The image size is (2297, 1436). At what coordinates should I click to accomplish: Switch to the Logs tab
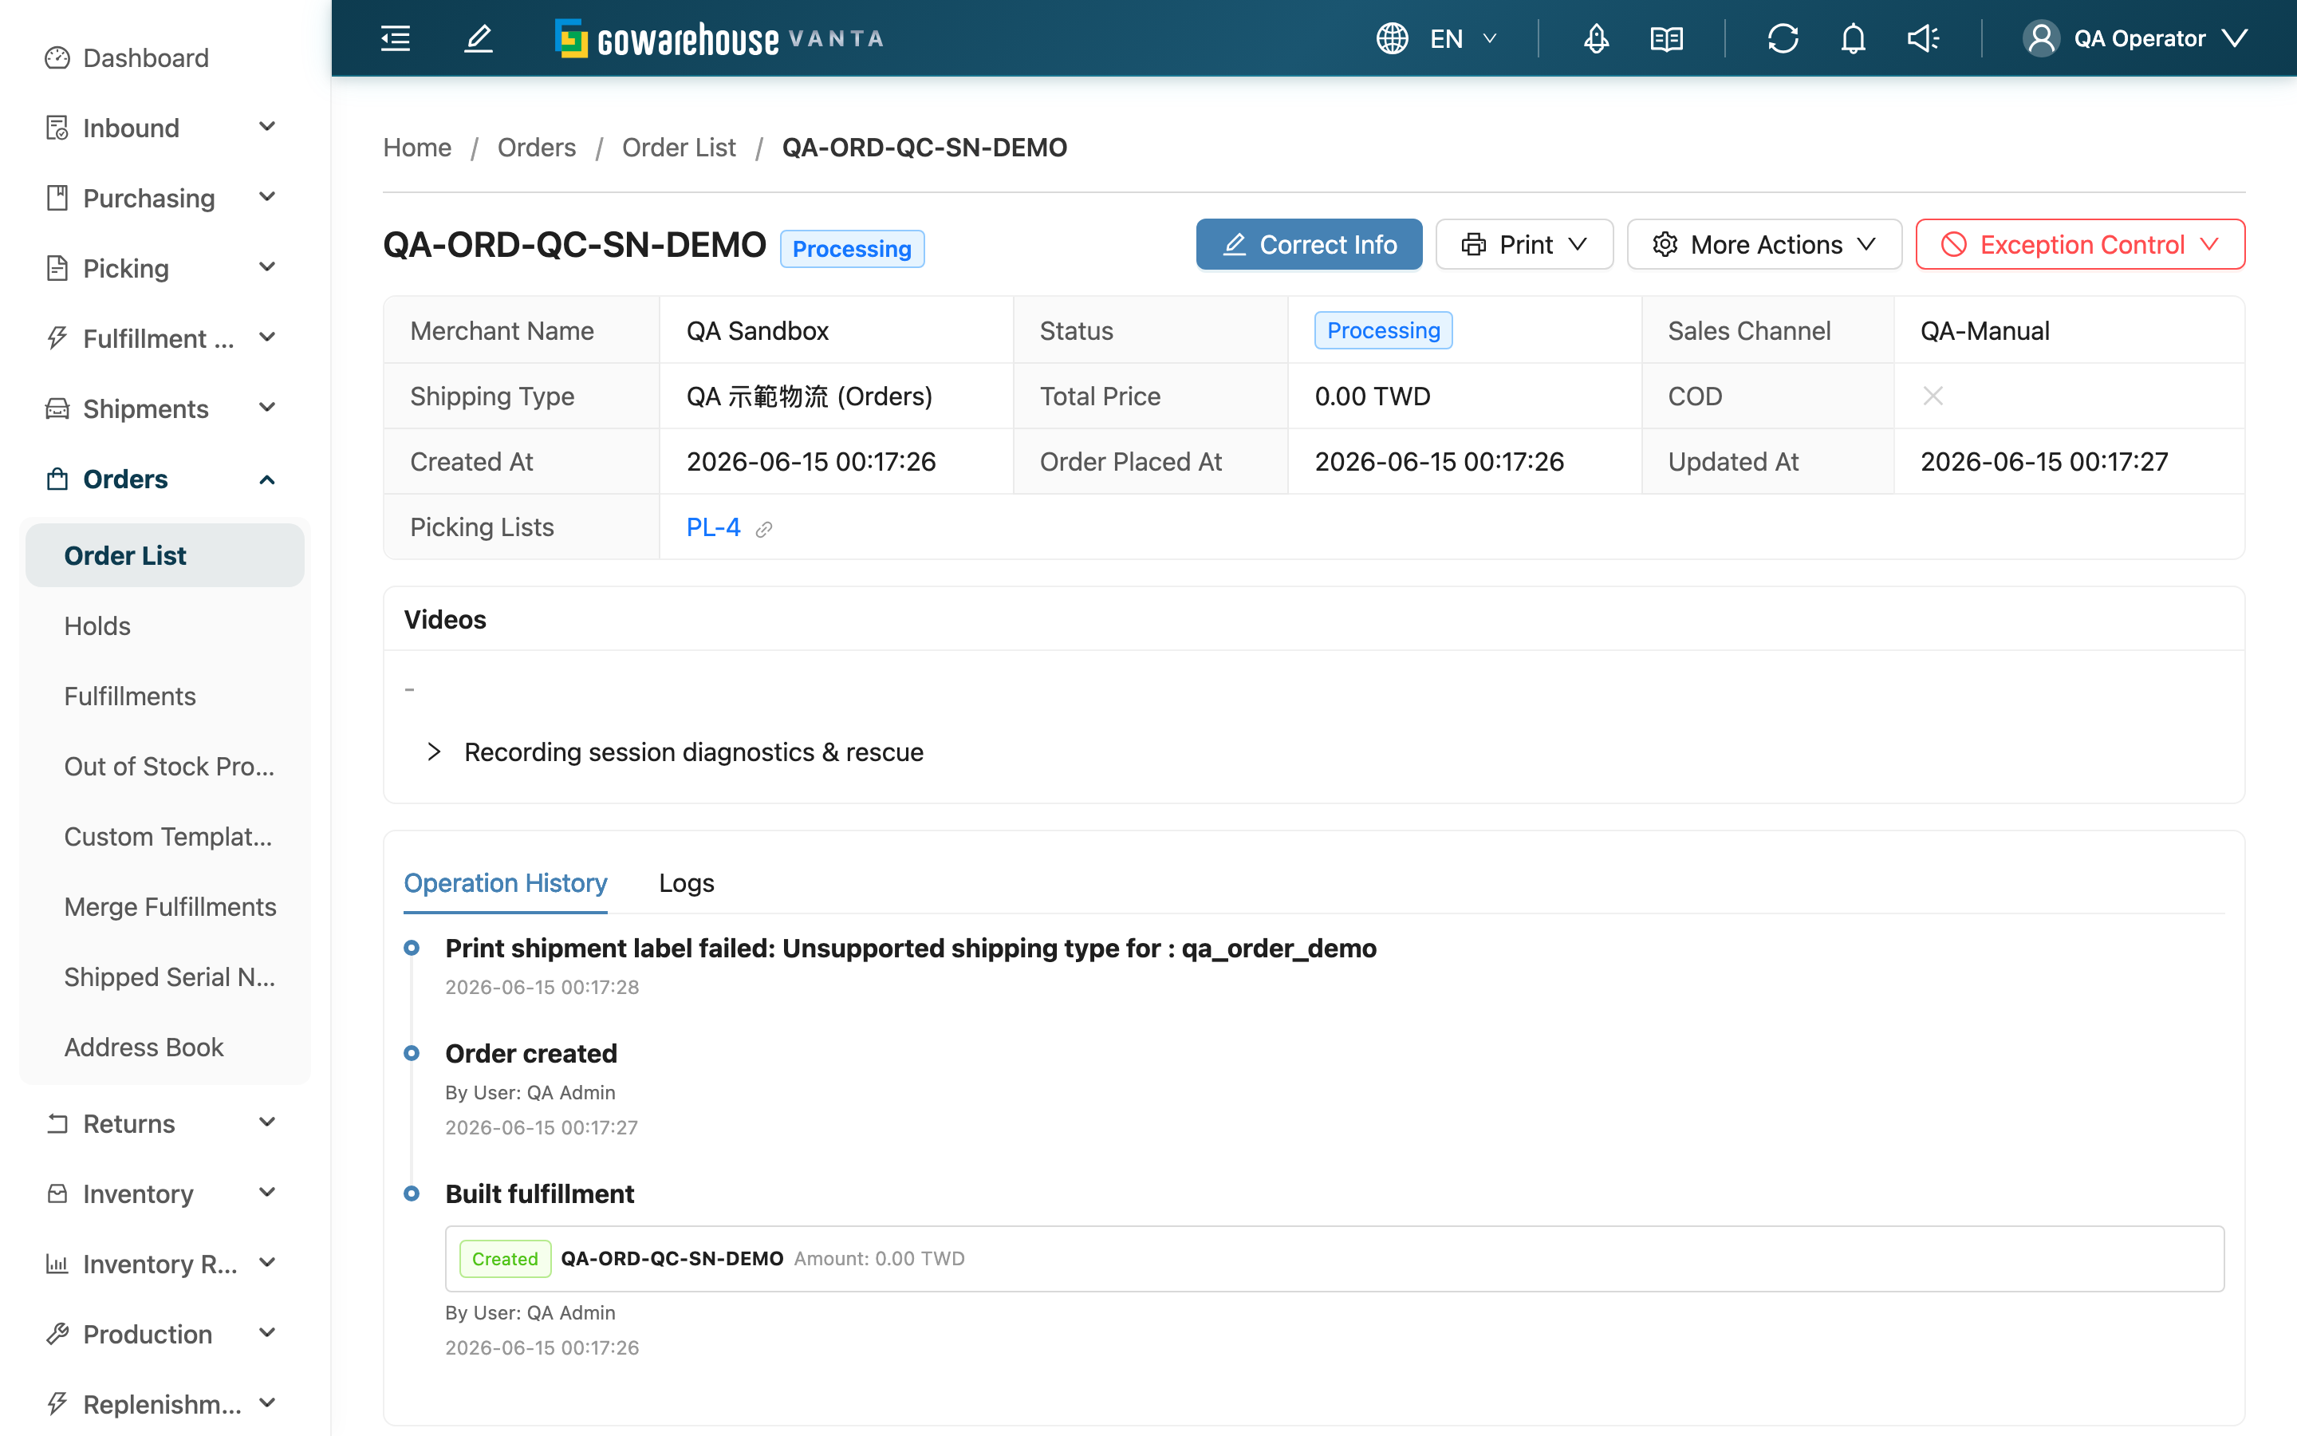pos(686,883)
